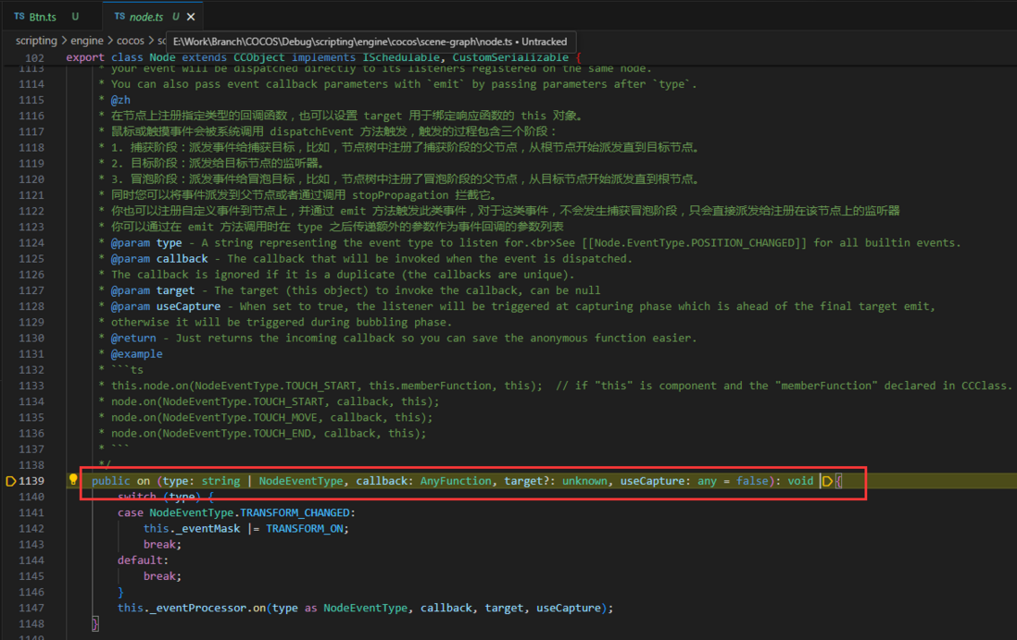Screen dimensions: 1017x640
Task: Click the 'break;' statement on line 1145
Action: [162, 576]
